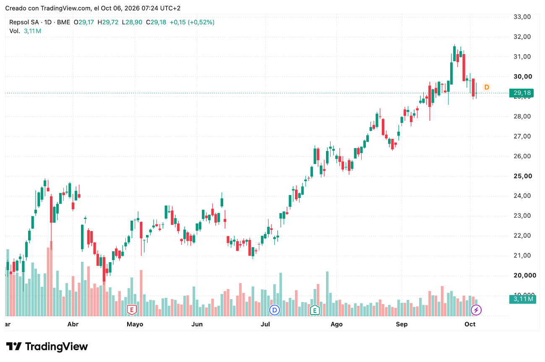The height and width of the screenshot is (362, 545).
Task: Click the "25,00" price axis label
Action: click(x=522, y=176)
